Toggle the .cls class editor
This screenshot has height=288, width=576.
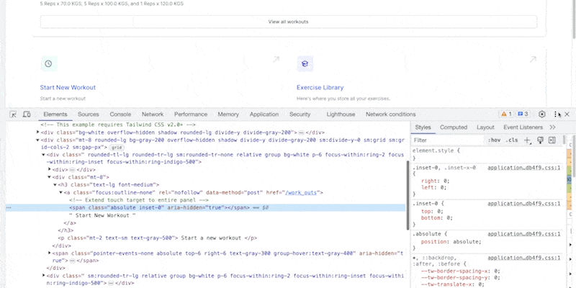(x=512, y=140)
